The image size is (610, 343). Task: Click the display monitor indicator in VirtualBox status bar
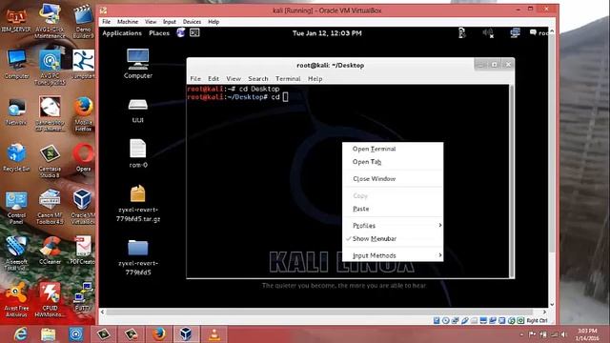click(483, 320)
